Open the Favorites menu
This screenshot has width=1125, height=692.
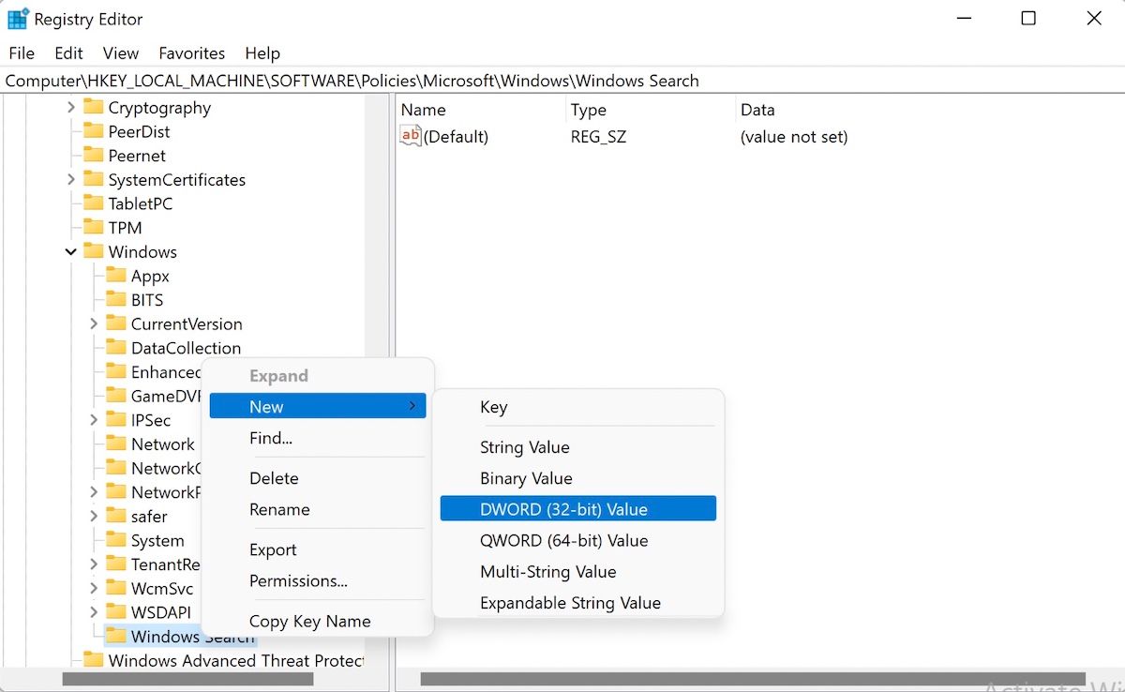coord(191,53)
